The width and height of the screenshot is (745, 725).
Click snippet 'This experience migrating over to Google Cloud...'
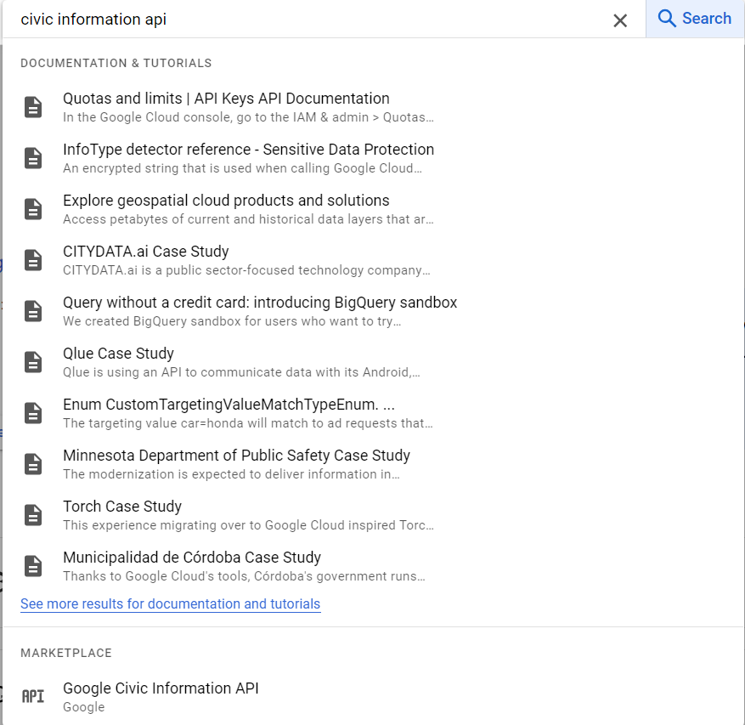(x=249, y=525)
